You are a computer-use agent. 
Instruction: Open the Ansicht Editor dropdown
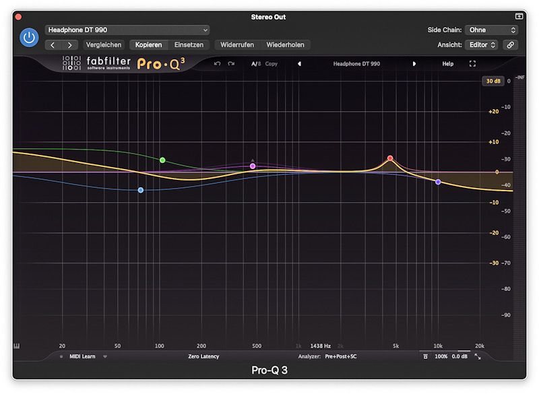(x=482, y=45)
